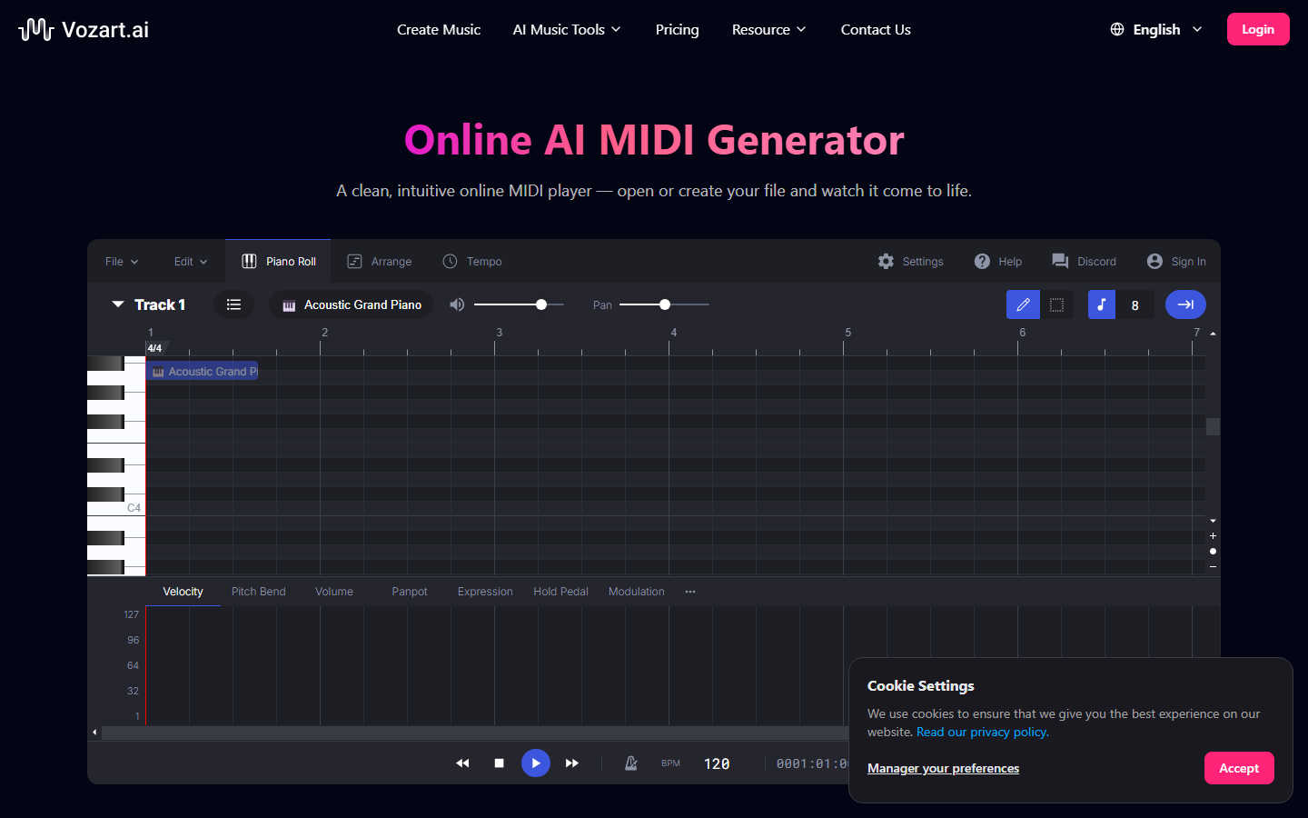Open the note length quantize selector
Image resolution: width=1308 pixels, height=818 pixels.
tap(1135, 304)
